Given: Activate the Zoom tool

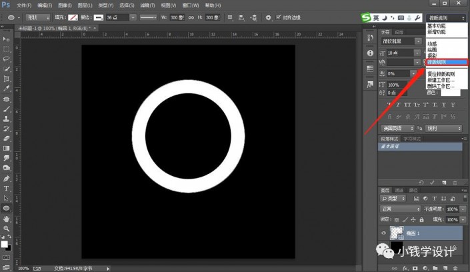Looking at the screenshot, I should pyautogui.click(x=7, y=228).
